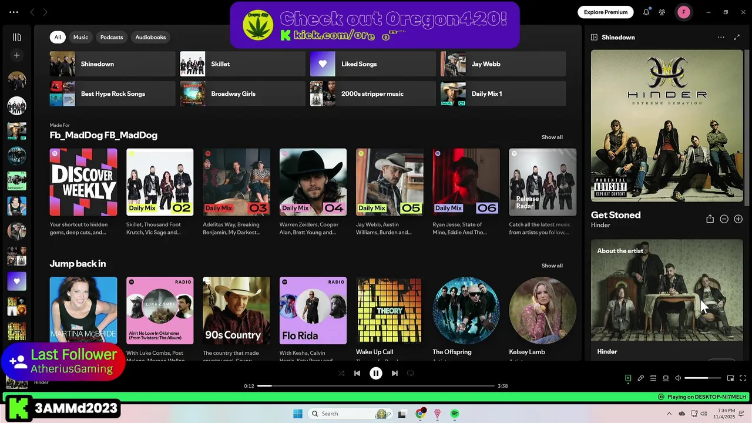Open the 90s Country playlist cover
The width and height of the screenshot is (752, 423).
(236, 311)
